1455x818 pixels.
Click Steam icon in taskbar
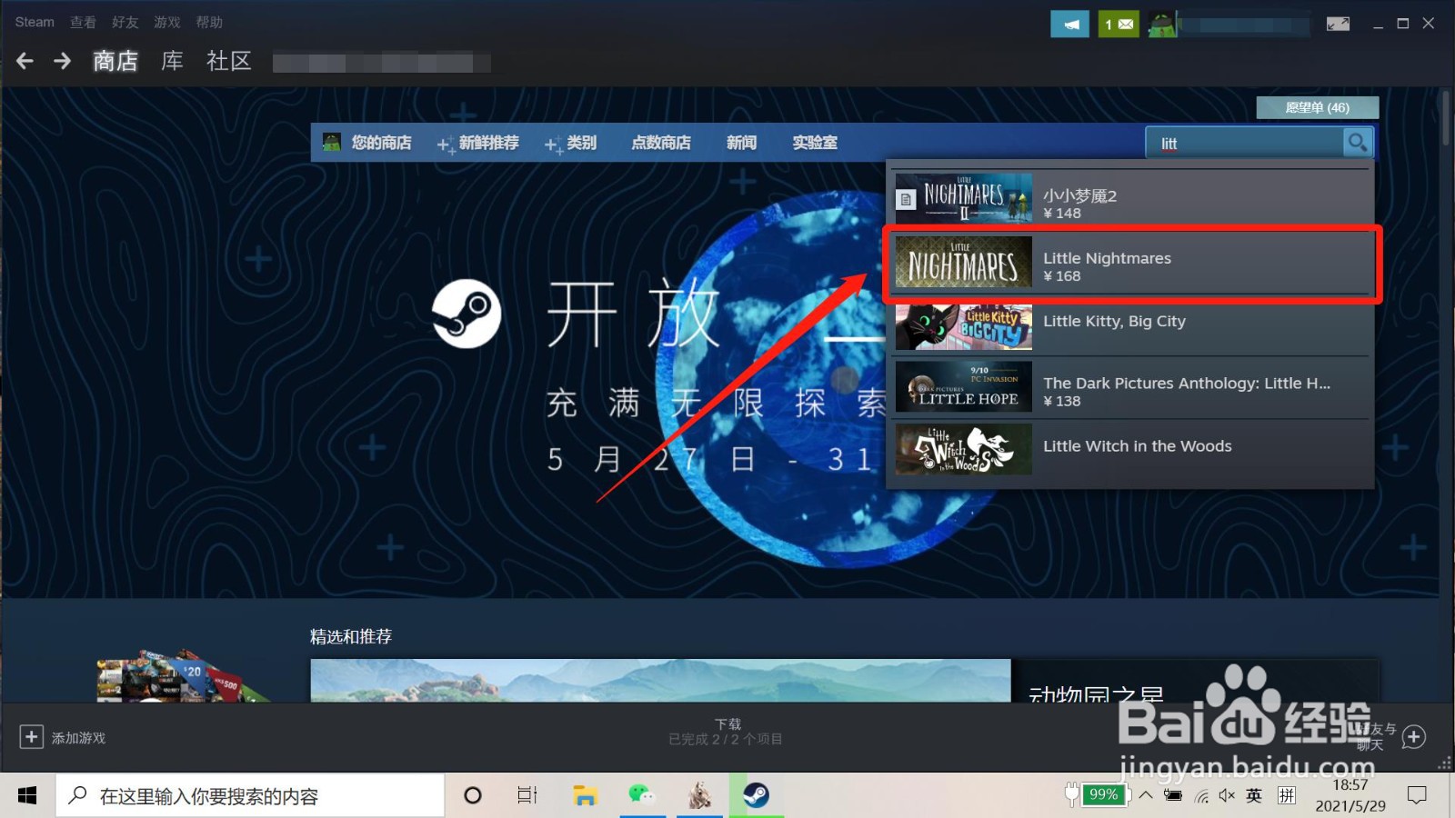click(756, 796)
